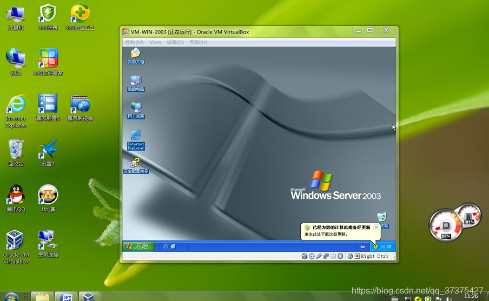The width and height of the screenshot is (489, 301).
Task: Select the 暴风影视库 desktop shortcut
Action: [80, 108]
